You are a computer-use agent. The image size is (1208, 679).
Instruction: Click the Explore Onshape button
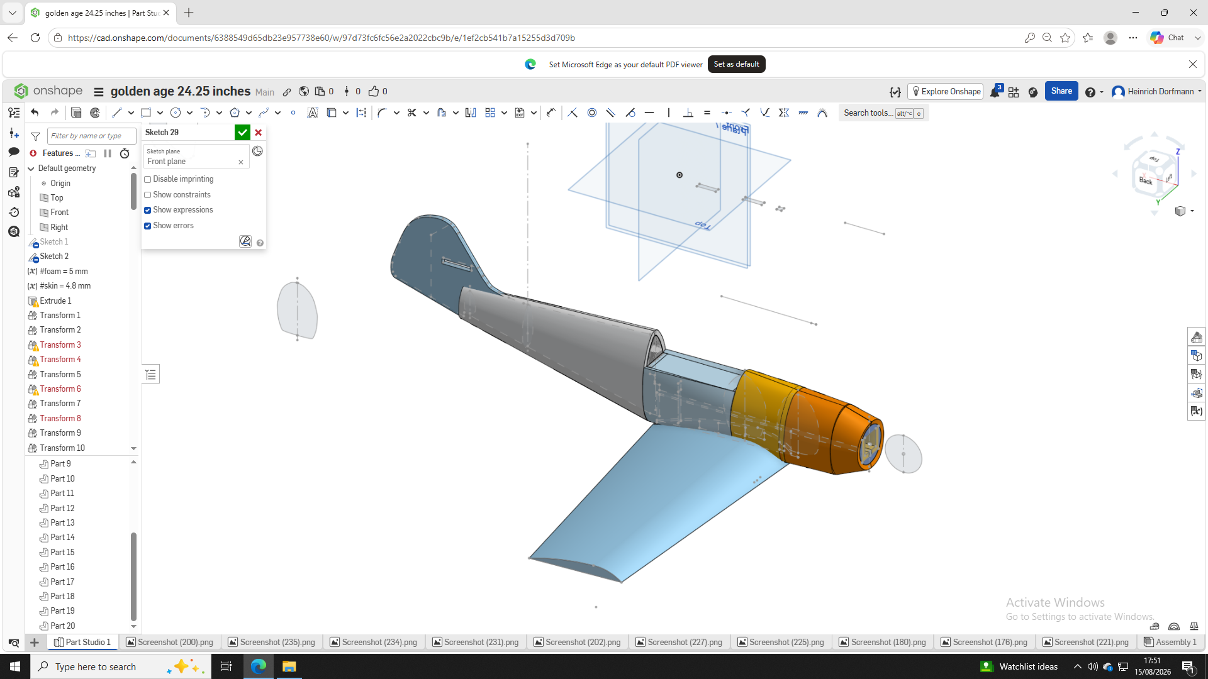point(946,92)
